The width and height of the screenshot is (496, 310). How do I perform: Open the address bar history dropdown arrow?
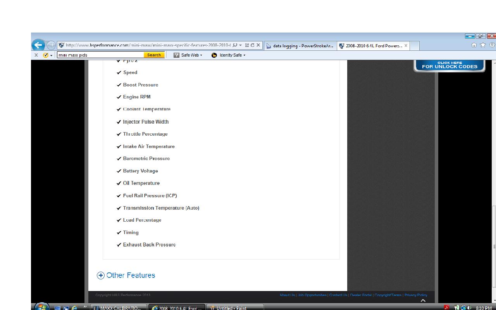pos(241,45)
